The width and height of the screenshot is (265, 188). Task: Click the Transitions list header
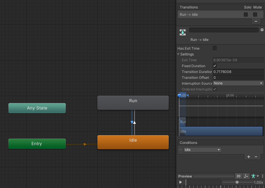[x=220, y=7]
